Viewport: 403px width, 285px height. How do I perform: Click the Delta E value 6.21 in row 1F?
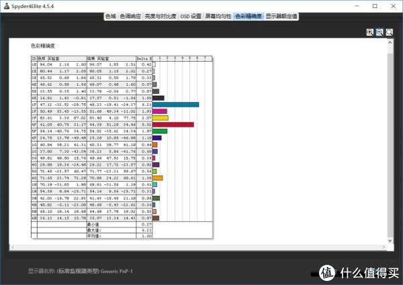pyautogui.click(x=146, y=105)
